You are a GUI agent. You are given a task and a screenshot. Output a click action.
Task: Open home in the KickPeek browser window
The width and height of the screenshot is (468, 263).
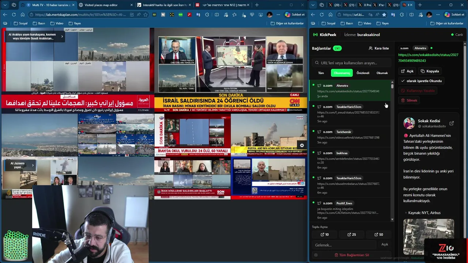click(x=331, y=15)
